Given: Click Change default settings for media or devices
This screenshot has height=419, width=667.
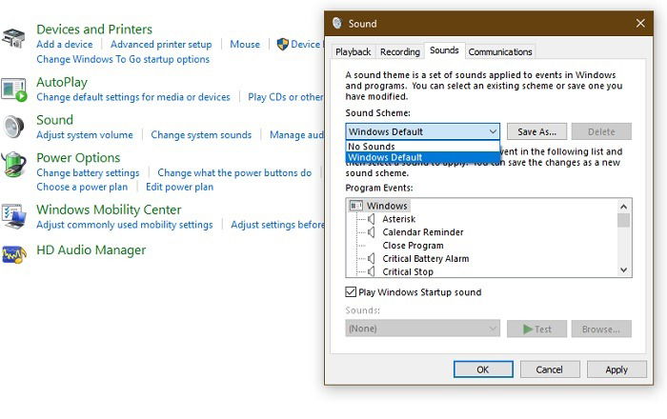Looking at the screenshot, I should point(132,97).
